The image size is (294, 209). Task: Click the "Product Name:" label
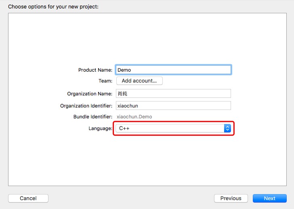95,70
